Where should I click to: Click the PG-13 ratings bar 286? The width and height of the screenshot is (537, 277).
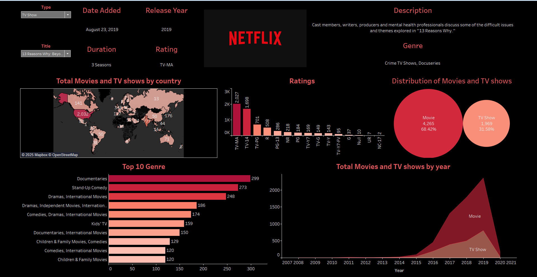click(277, 133)
